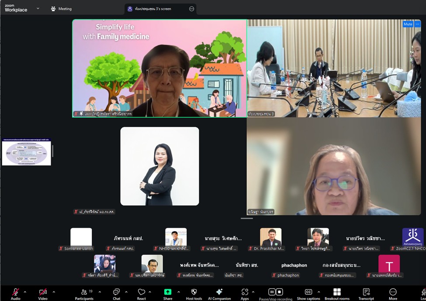The width and height of the screenshot is (426, 301).
Task: Click the React heart icon
Action: tap(141, 292)
